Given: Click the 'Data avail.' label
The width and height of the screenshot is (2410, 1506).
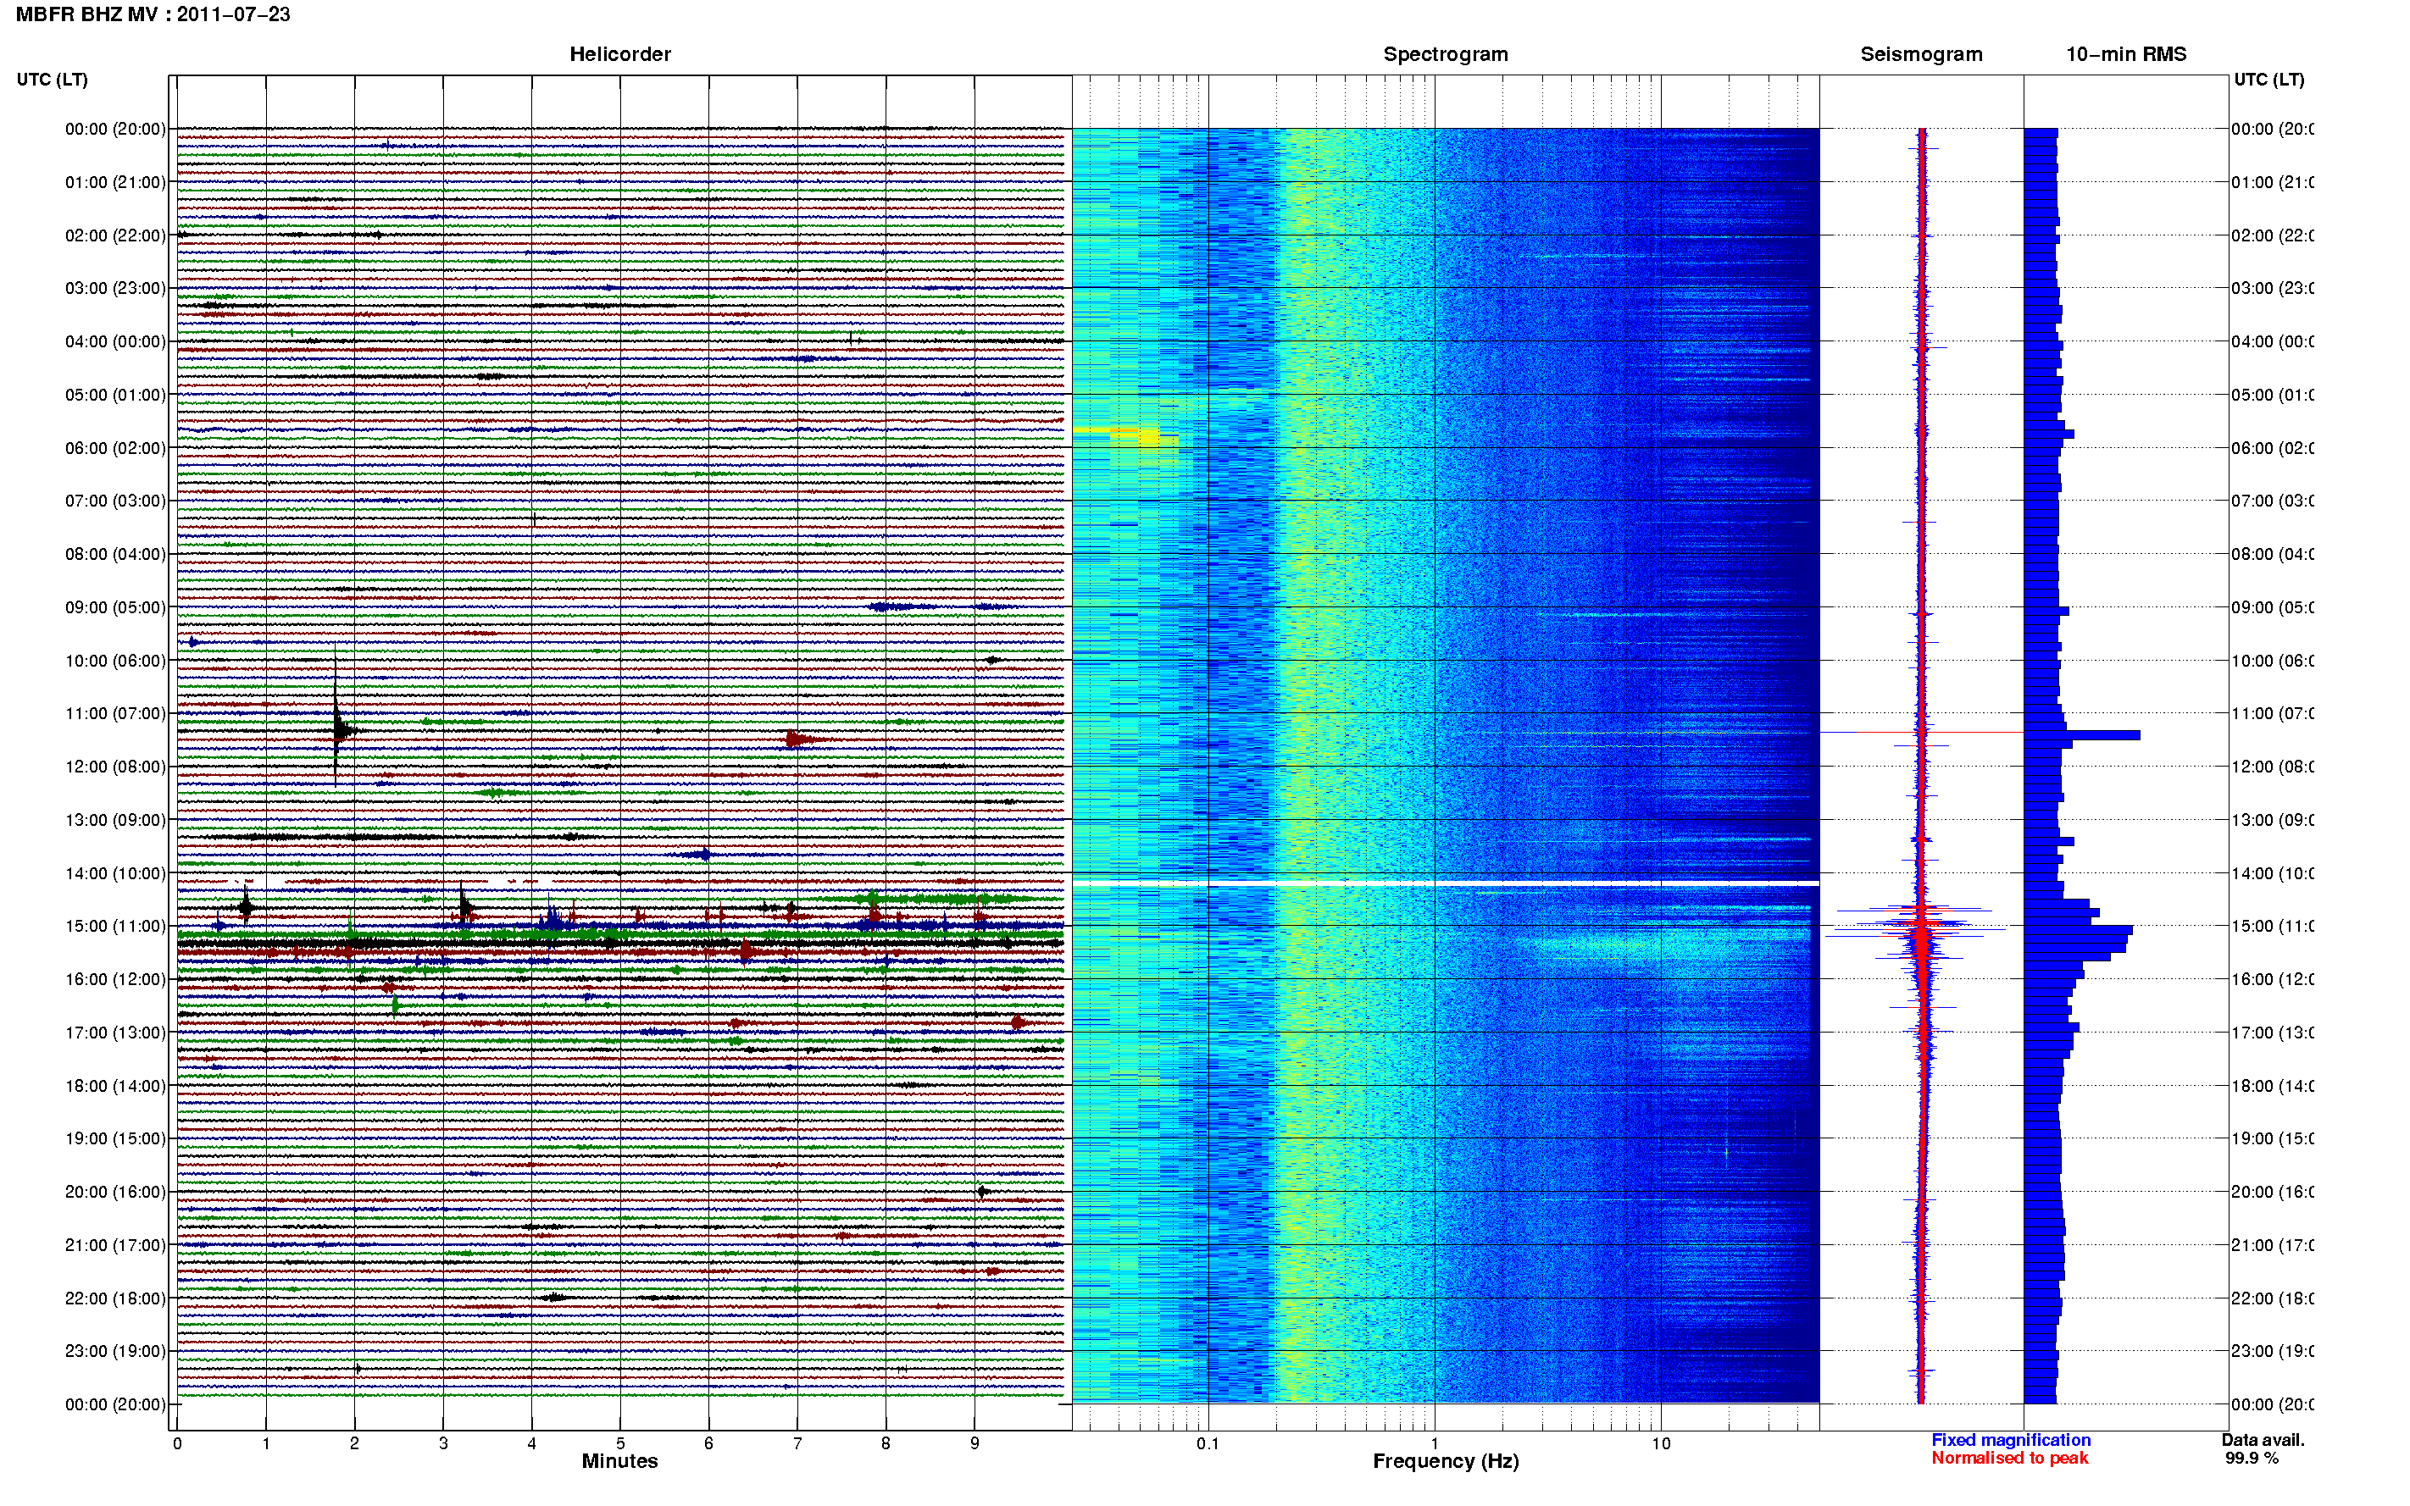Looking at the screenshot, I should point(2263,1440).
